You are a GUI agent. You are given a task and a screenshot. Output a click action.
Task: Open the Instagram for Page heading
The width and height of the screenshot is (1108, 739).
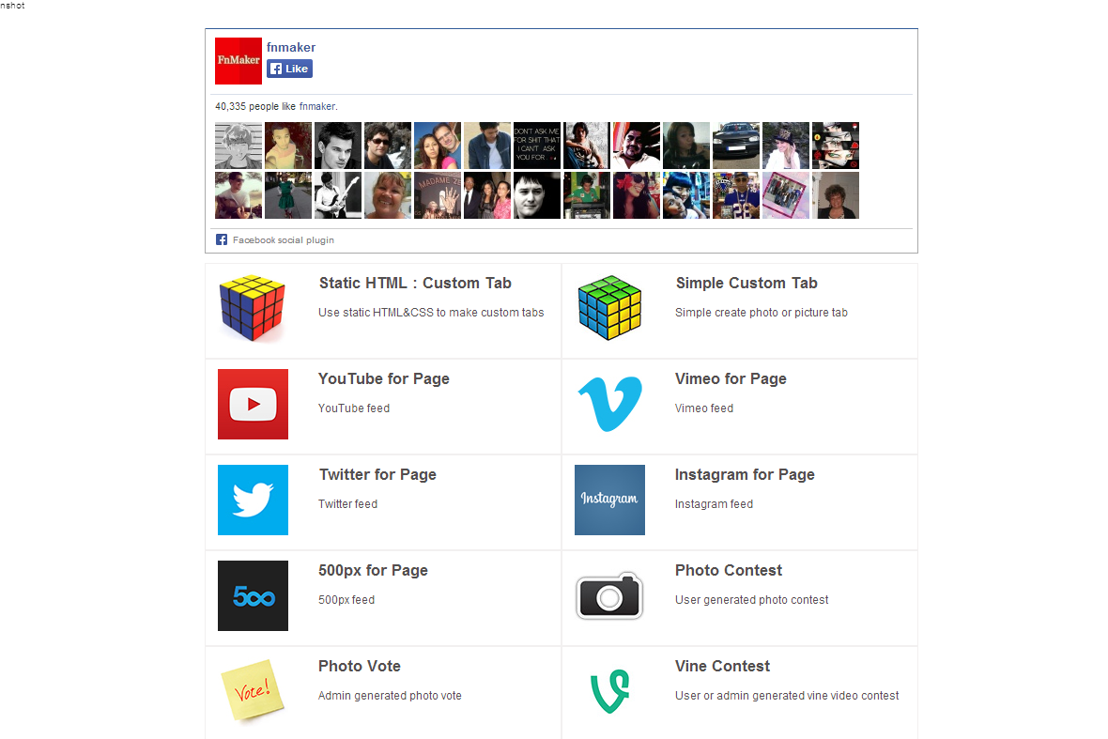pos(745,475)
